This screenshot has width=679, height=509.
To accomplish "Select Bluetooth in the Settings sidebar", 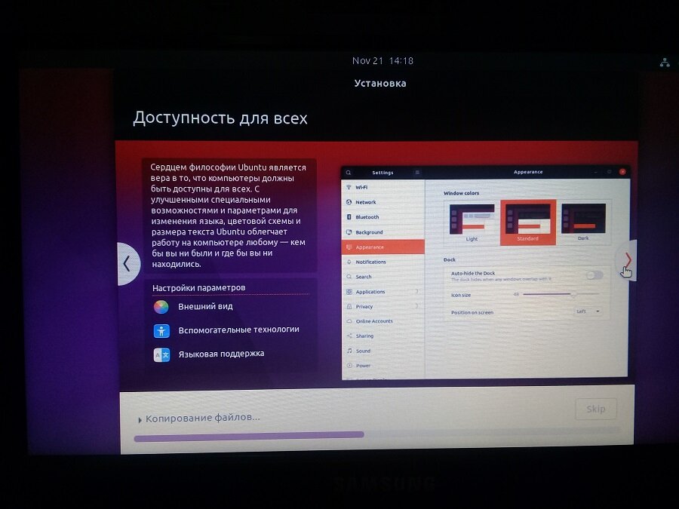I will [383, 217].
